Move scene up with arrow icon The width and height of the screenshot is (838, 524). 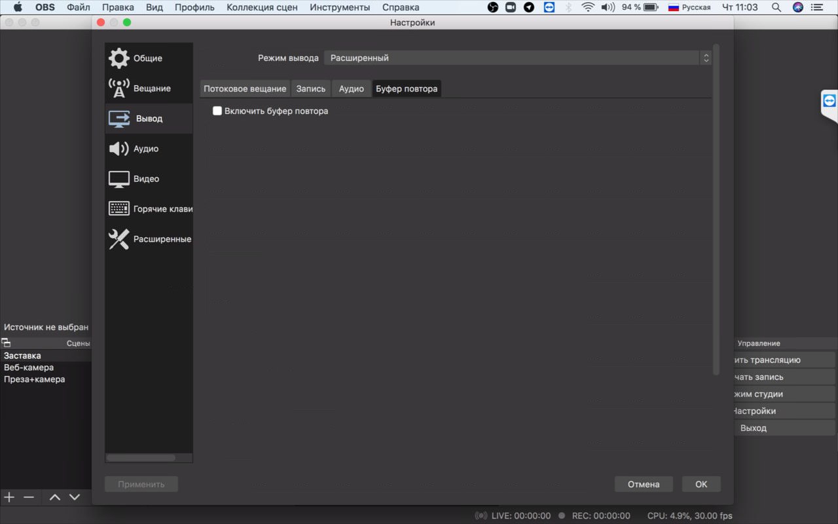[x=55, y=497]
